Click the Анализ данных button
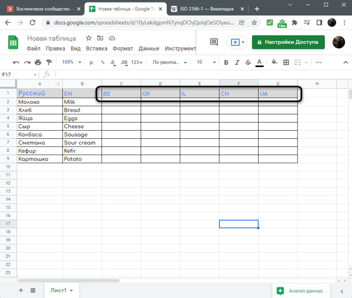 point(300,291)
